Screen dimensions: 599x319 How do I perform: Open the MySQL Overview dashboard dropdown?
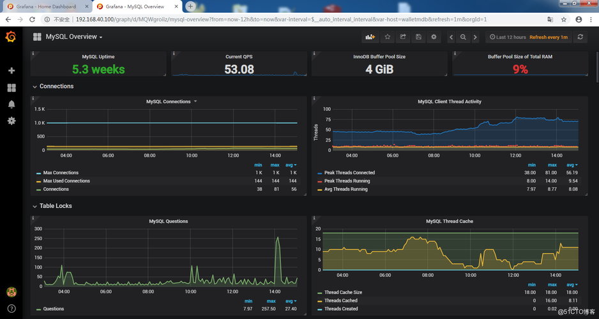73,37
